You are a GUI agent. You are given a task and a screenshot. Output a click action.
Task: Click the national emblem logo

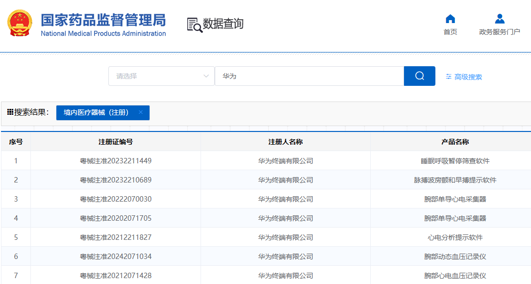click(20, 23)
